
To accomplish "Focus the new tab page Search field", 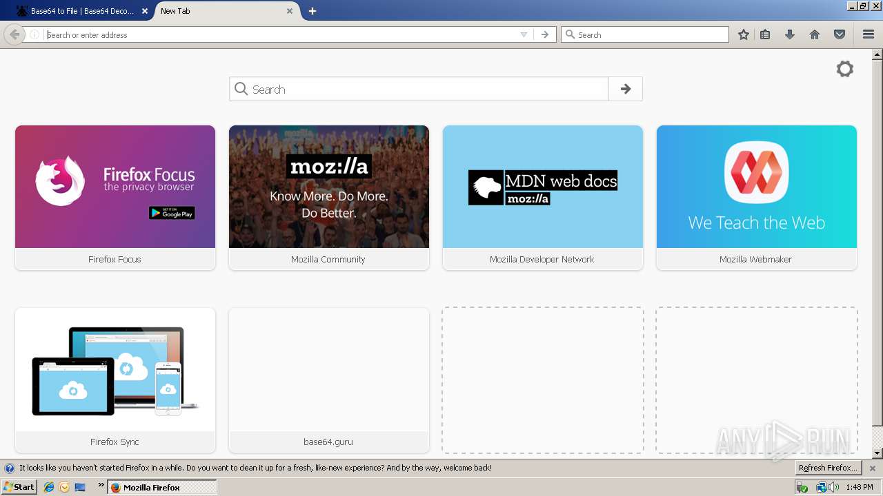I will [x=419, y=89].
